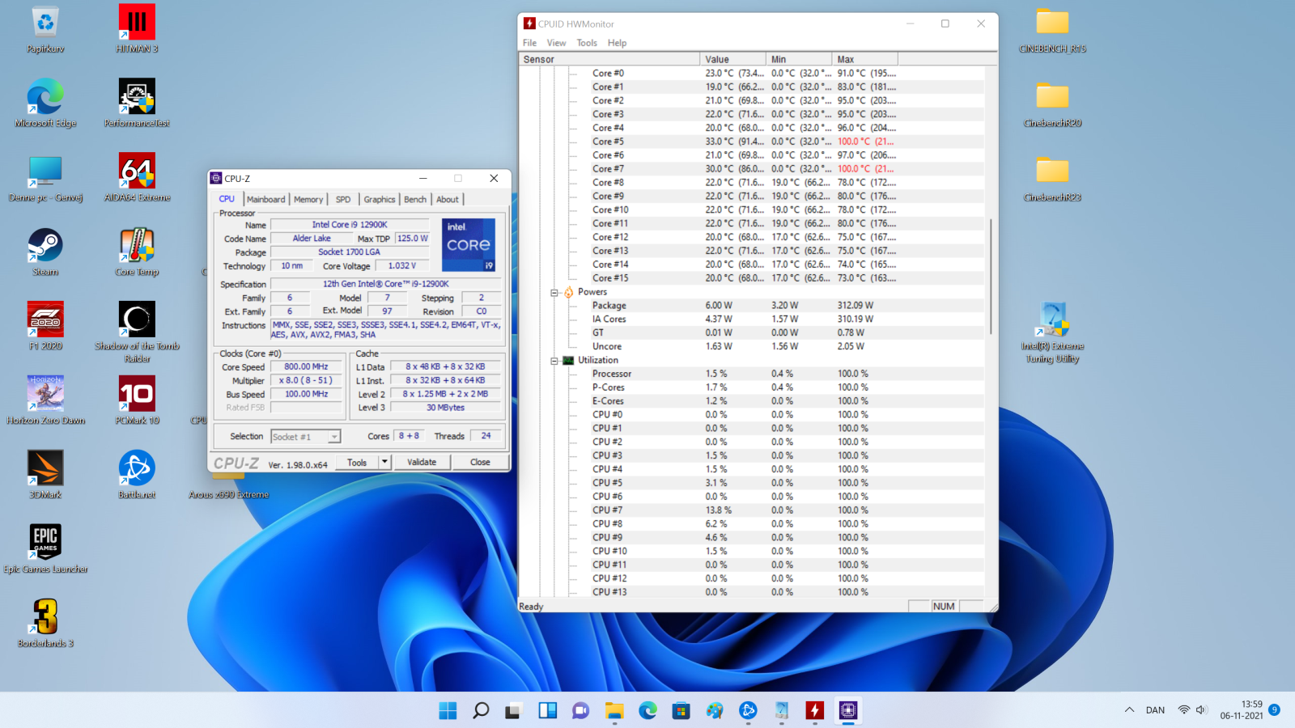Viewport: 1295px width, 728px height.
Task: Open the DAN language indicator
Action: pyautogui.click(x=1155, y=710)
